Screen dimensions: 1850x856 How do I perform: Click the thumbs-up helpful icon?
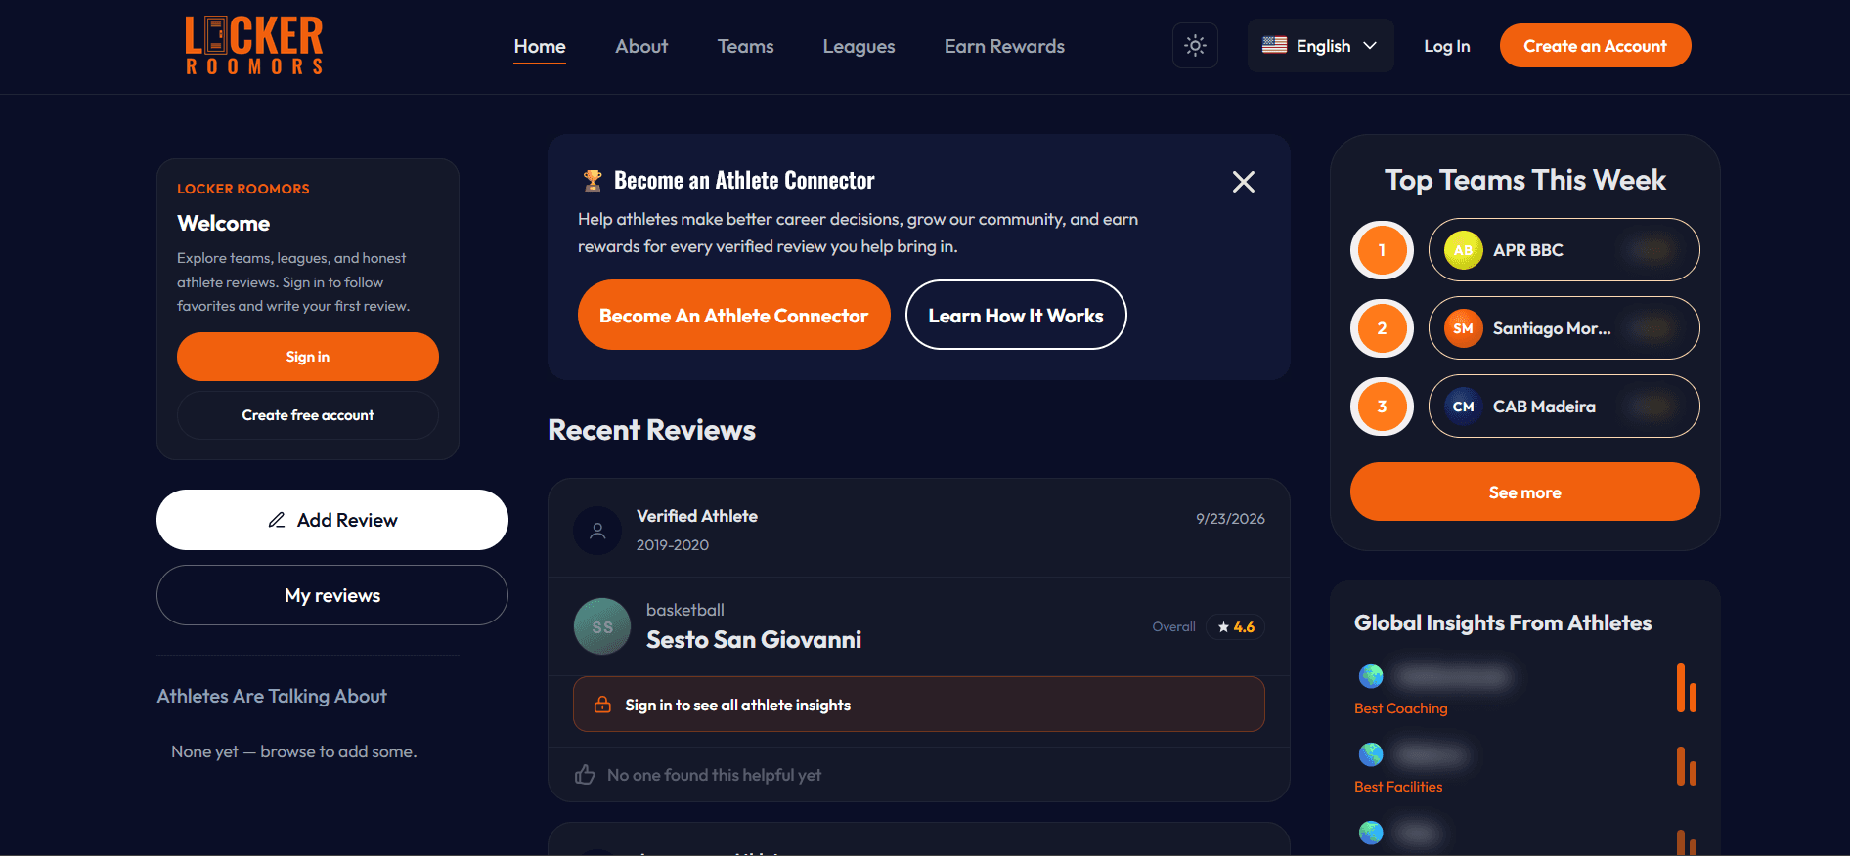click(x=585, y=775)
